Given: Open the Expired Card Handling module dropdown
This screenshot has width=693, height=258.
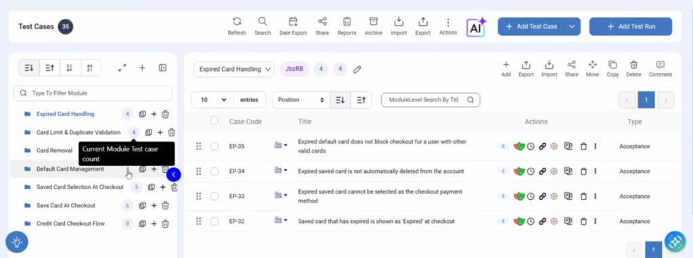Looking at the screenshot, I should coord(233,70).
